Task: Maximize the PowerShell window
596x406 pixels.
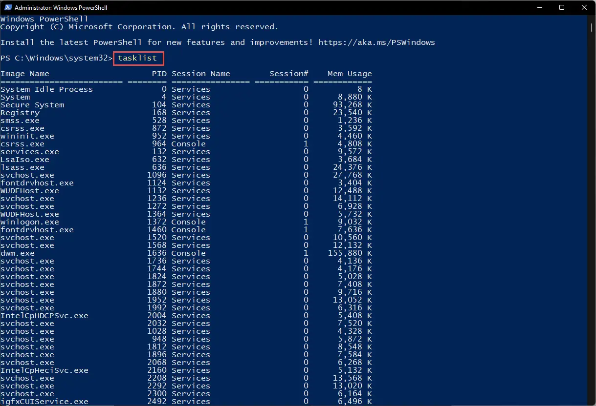Action: coord(562,8)
